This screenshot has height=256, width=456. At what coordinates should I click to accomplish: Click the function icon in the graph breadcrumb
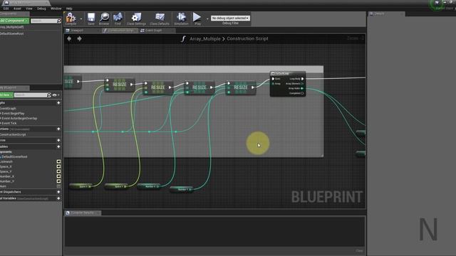tap(183, 38)
